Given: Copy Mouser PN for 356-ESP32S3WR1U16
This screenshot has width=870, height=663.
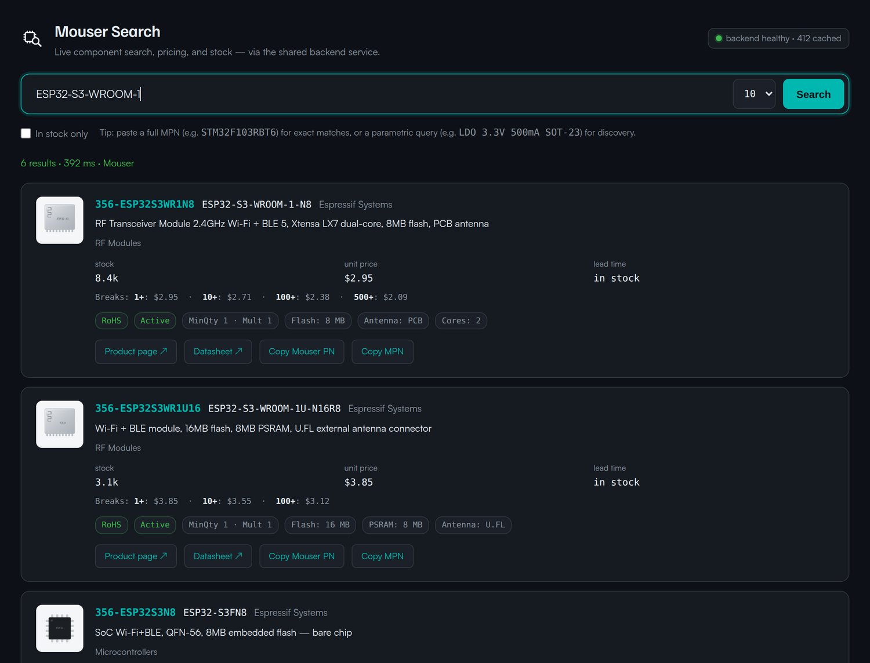Looking at the screenshot, I should [302, 556].
